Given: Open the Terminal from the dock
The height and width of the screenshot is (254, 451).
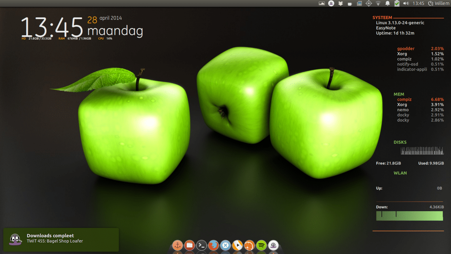Looking at the screenshot, I should click(x=201, y=245).
